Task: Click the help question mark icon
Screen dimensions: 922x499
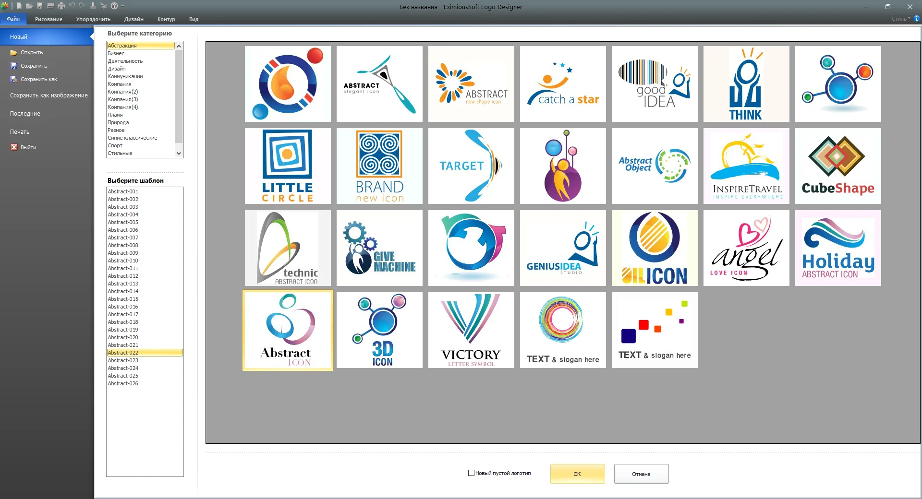Action: (114, 6)
